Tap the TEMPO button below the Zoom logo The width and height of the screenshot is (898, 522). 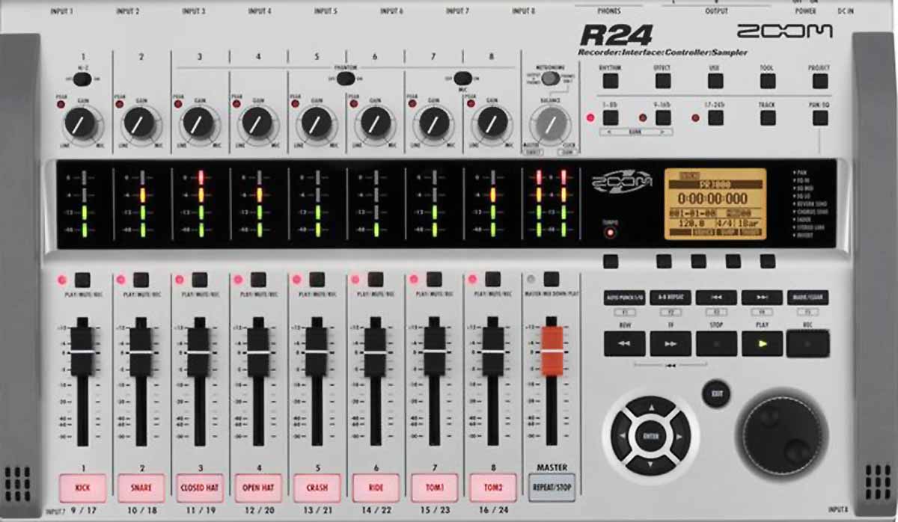(x=611, y=233)
